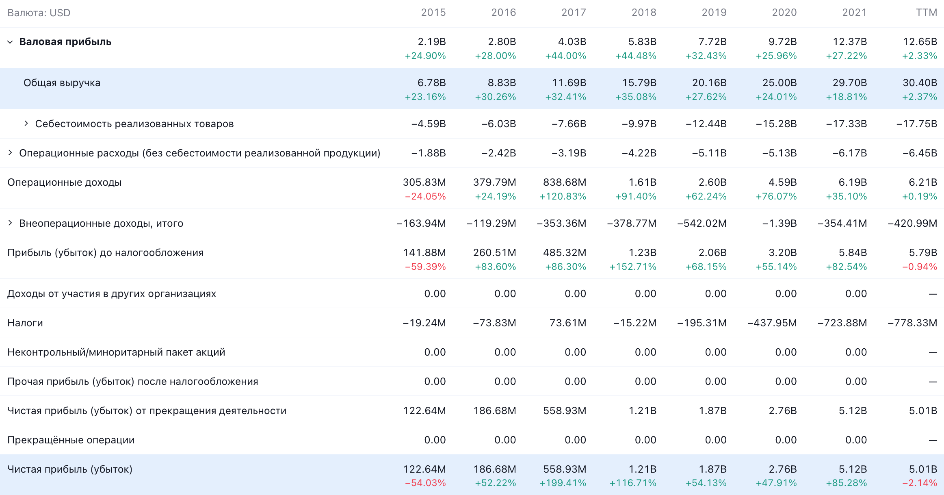This screenshot has width=944, height=495.
Task: Click operating income change −24.05% in 2015
Action: (425, 197)
